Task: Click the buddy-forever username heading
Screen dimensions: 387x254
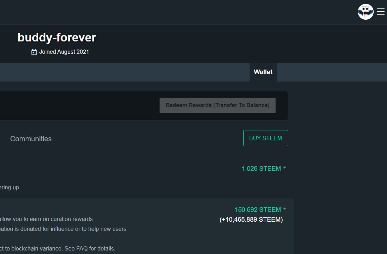Action: point(57,38)
